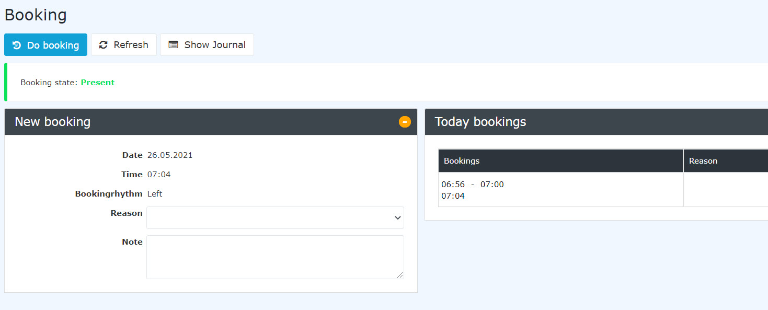768x310 pixels.
Task: Click the Refresh button label
Action: coord(131,45)
